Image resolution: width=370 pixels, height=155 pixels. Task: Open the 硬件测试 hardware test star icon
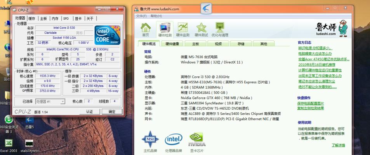pyautogui.click(x=201, y=30)
